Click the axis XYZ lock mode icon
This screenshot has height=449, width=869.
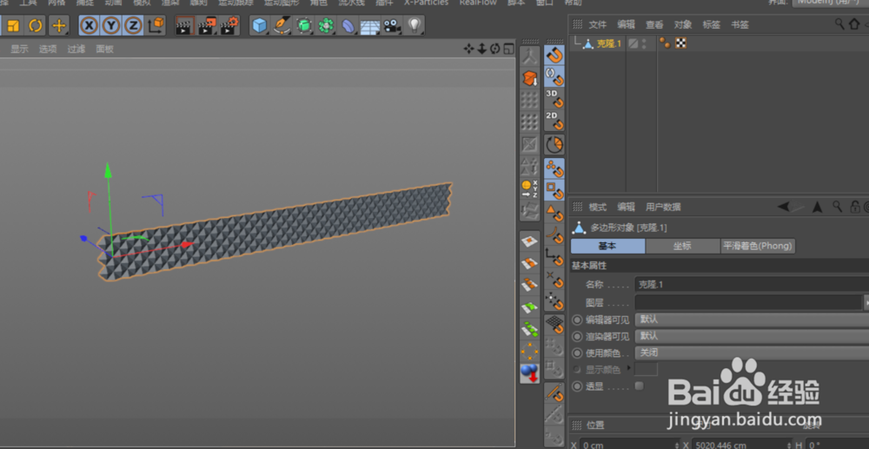[x=530, y=188]
